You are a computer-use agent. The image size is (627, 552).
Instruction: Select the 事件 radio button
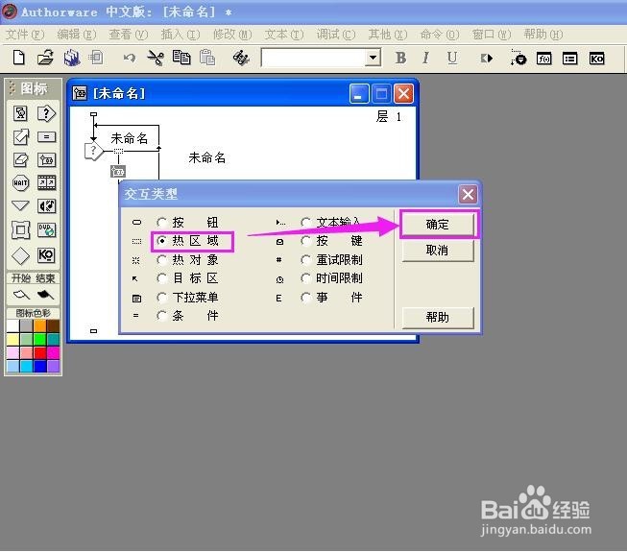[x=306, y=298]
